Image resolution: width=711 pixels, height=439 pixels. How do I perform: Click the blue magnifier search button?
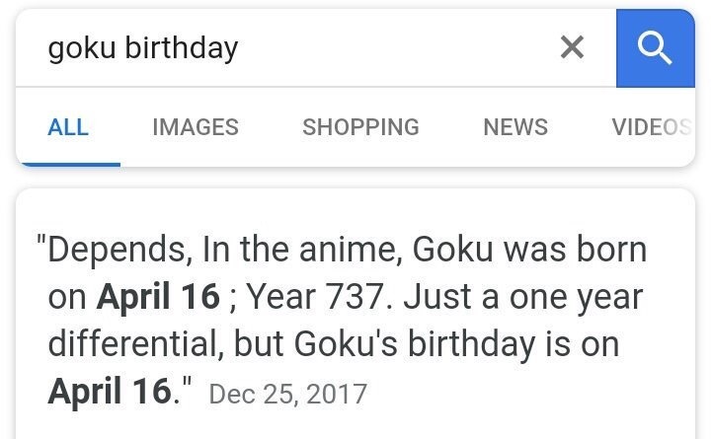[655, 47]
